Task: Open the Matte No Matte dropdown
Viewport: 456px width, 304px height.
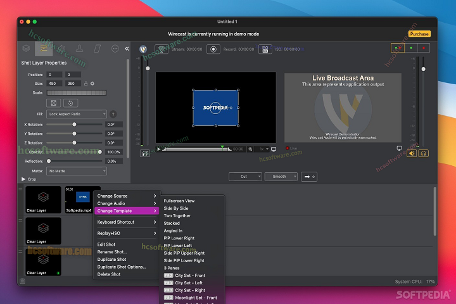Action: (x=77, y=171)
